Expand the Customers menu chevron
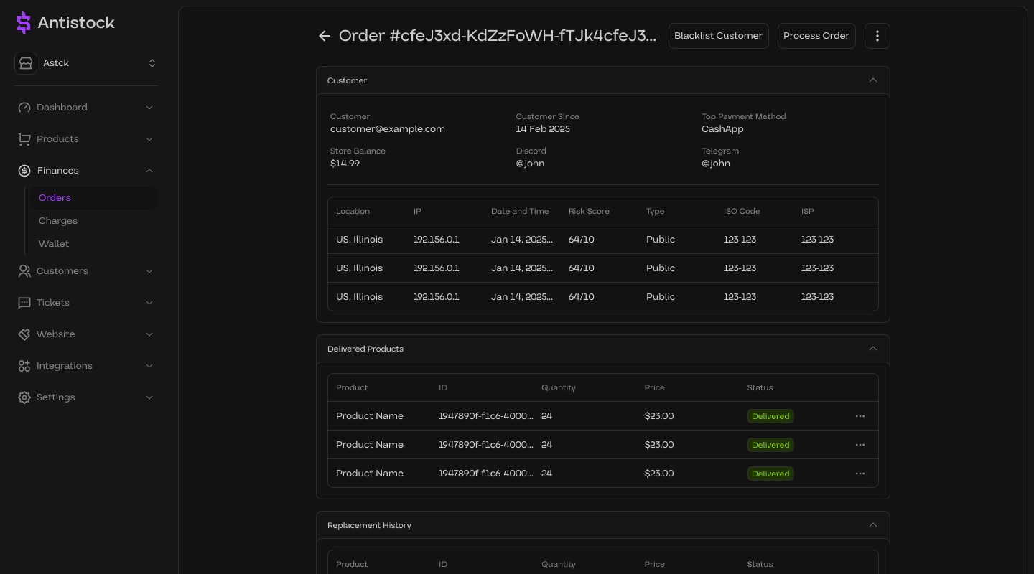The height and width of the screenshot is (574, 1034). (x=149, y=271)
